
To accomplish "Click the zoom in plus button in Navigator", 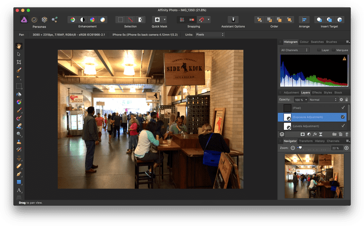I will (346, 148).
